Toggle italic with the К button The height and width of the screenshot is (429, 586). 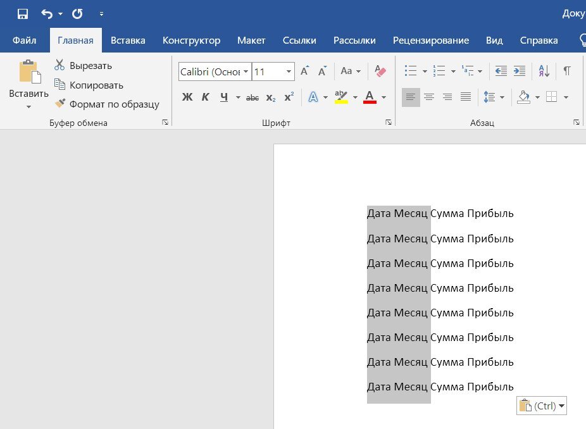click(x=205, y=97)
